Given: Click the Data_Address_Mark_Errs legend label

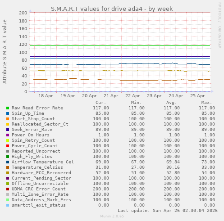Looking at the screenshot, I should pyautogui.click(x=41, y=200).
